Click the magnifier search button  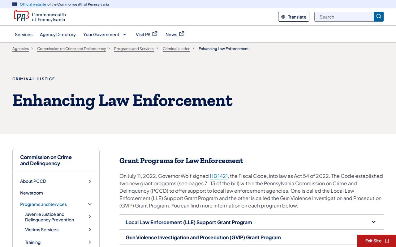click(x=379, y=17)
